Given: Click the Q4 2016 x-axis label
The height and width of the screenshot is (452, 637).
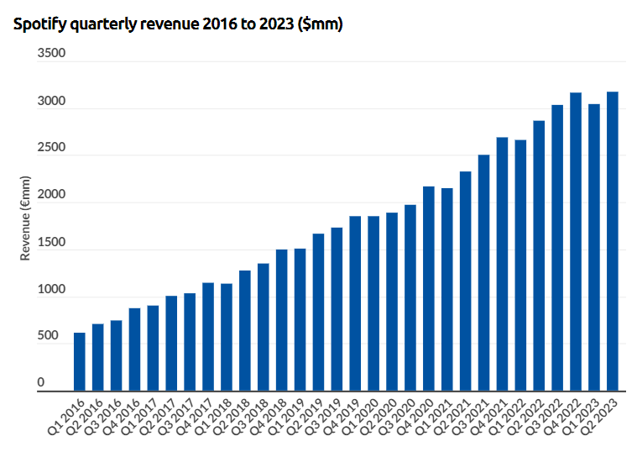Looking at the screenshot, I should [122, 417].
